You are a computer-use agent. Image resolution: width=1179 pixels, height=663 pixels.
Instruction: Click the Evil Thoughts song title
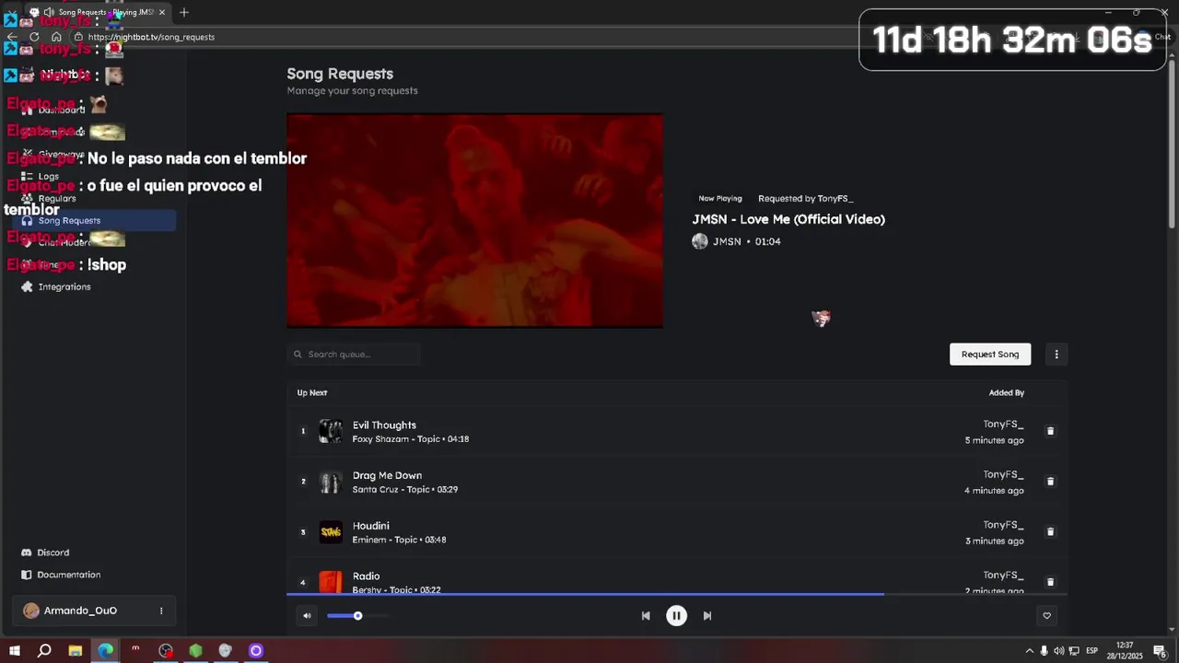click(384, 425)
